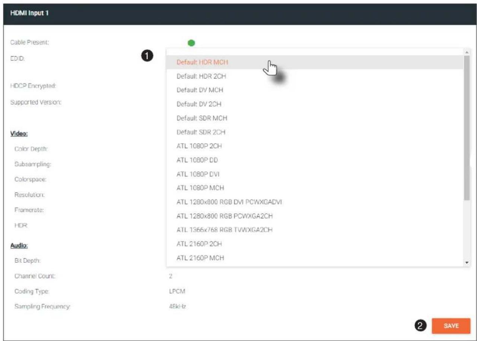Click the Sampling Frequency label
The image size is (477, 341).
click(x=43, y=306)
